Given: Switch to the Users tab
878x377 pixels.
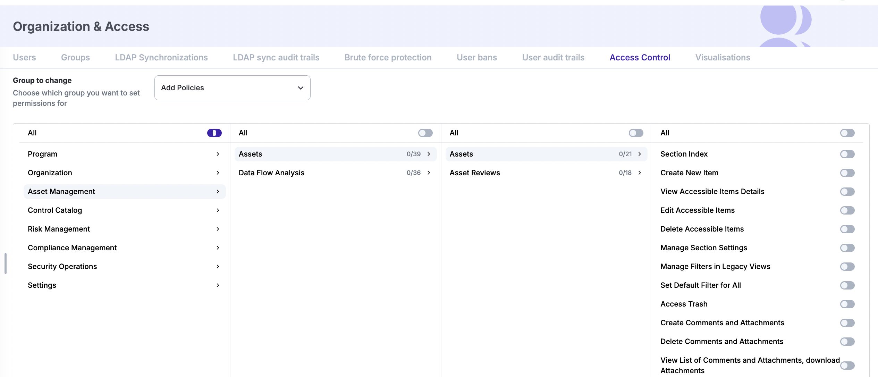Looking at the screenshot, I should pos(24,58).
